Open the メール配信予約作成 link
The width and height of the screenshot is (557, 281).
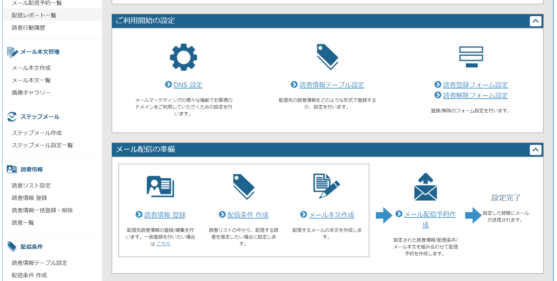tap(430, 219)
